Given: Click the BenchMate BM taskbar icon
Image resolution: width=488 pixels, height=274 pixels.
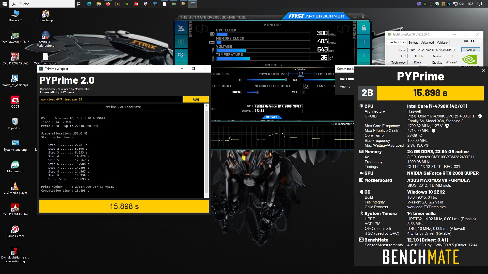Looking at the screenshot, I should 183,4.
